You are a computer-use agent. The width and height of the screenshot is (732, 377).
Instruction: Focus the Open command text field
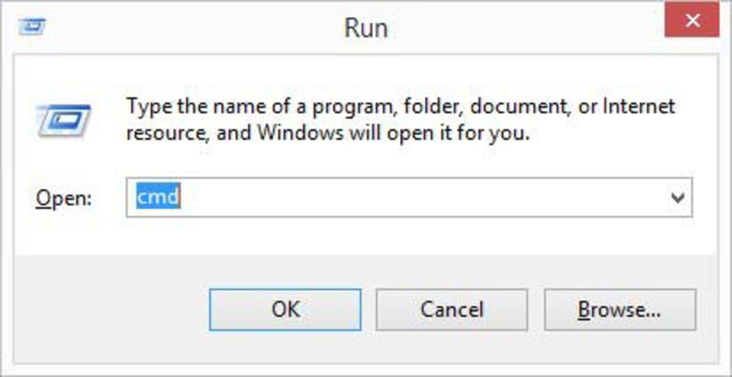click(x=409, y=198)
